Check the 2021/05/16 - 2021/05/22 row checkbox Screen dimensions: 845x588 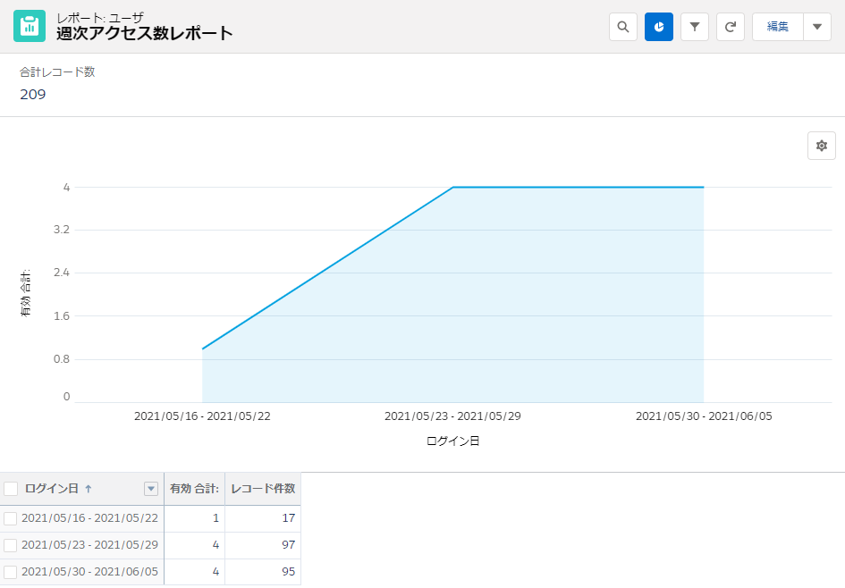11,518
